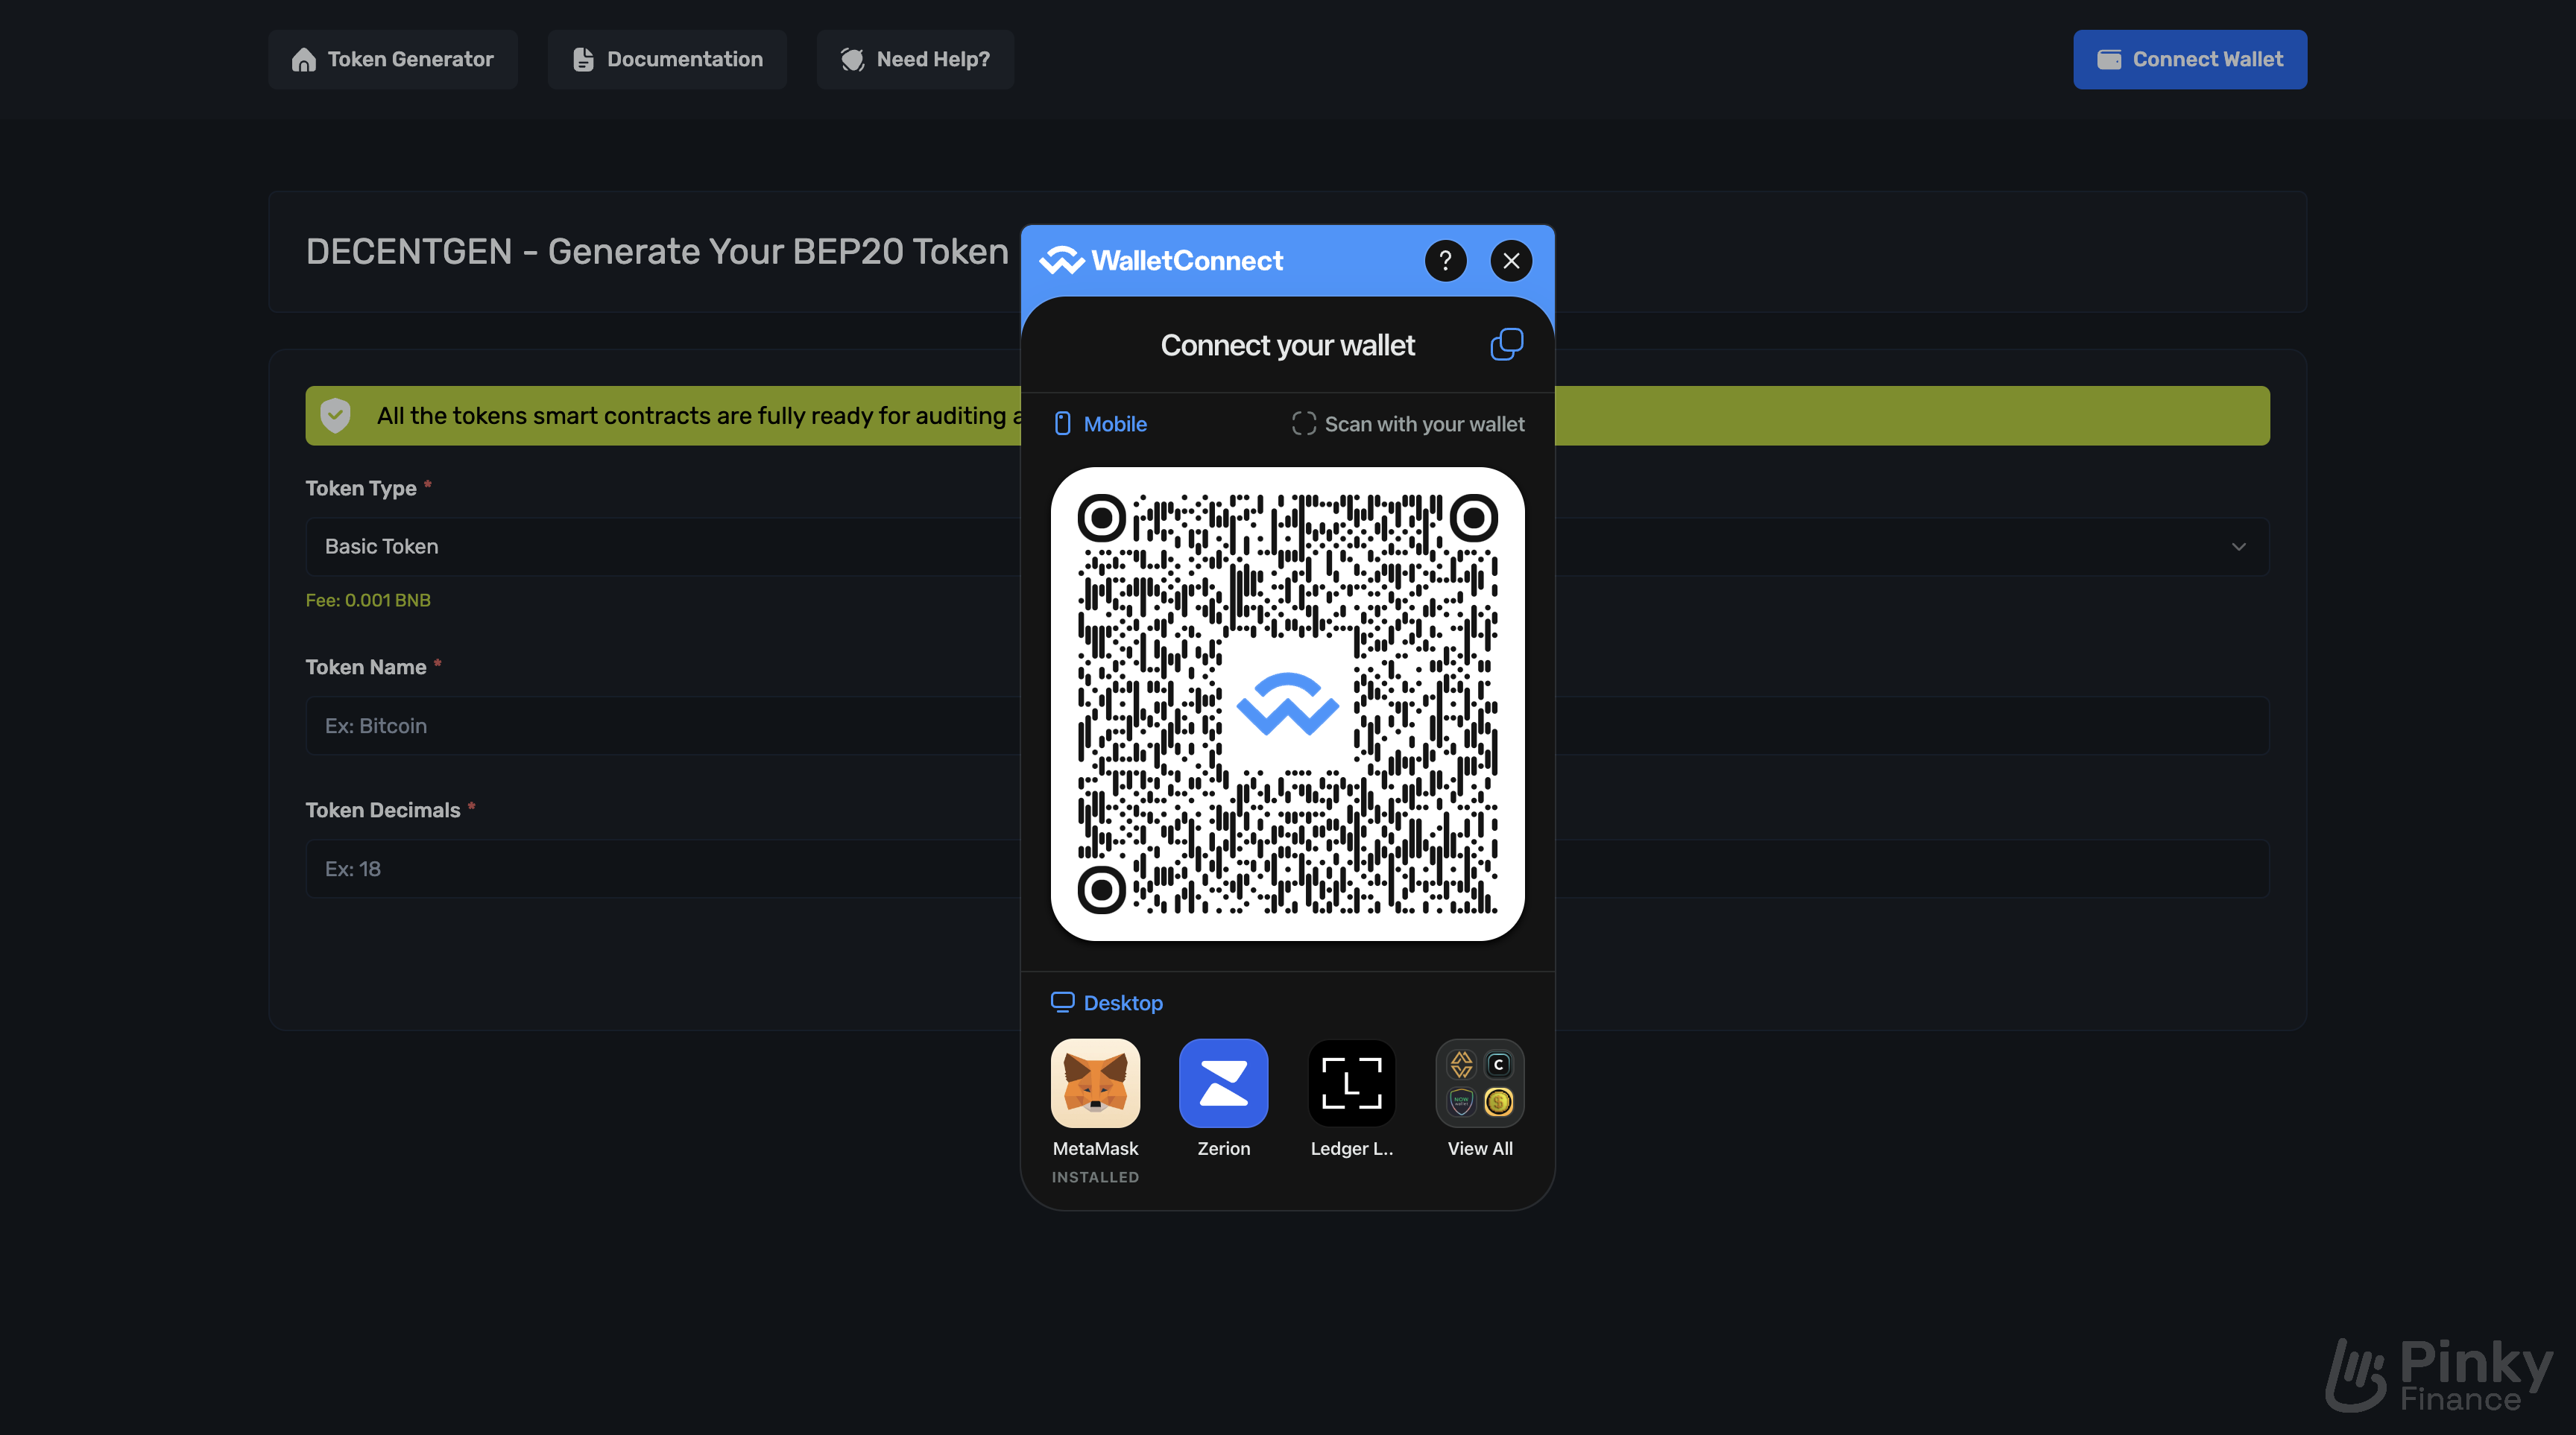Click the Desktop section monitor icon
This screenshot has width=2576, height=1435.
coord(1062,1001)
